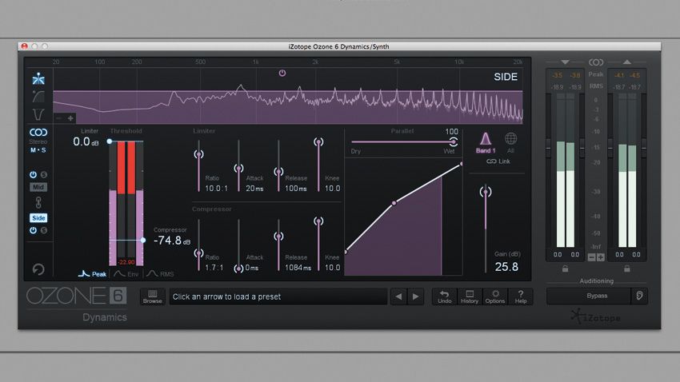
Task: Click the Compressor Release slider knob
Action: coord(278,236)
